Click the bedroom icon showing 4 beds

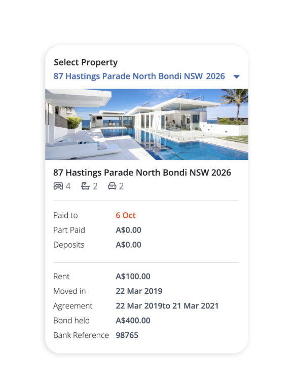tap(58, 186)
